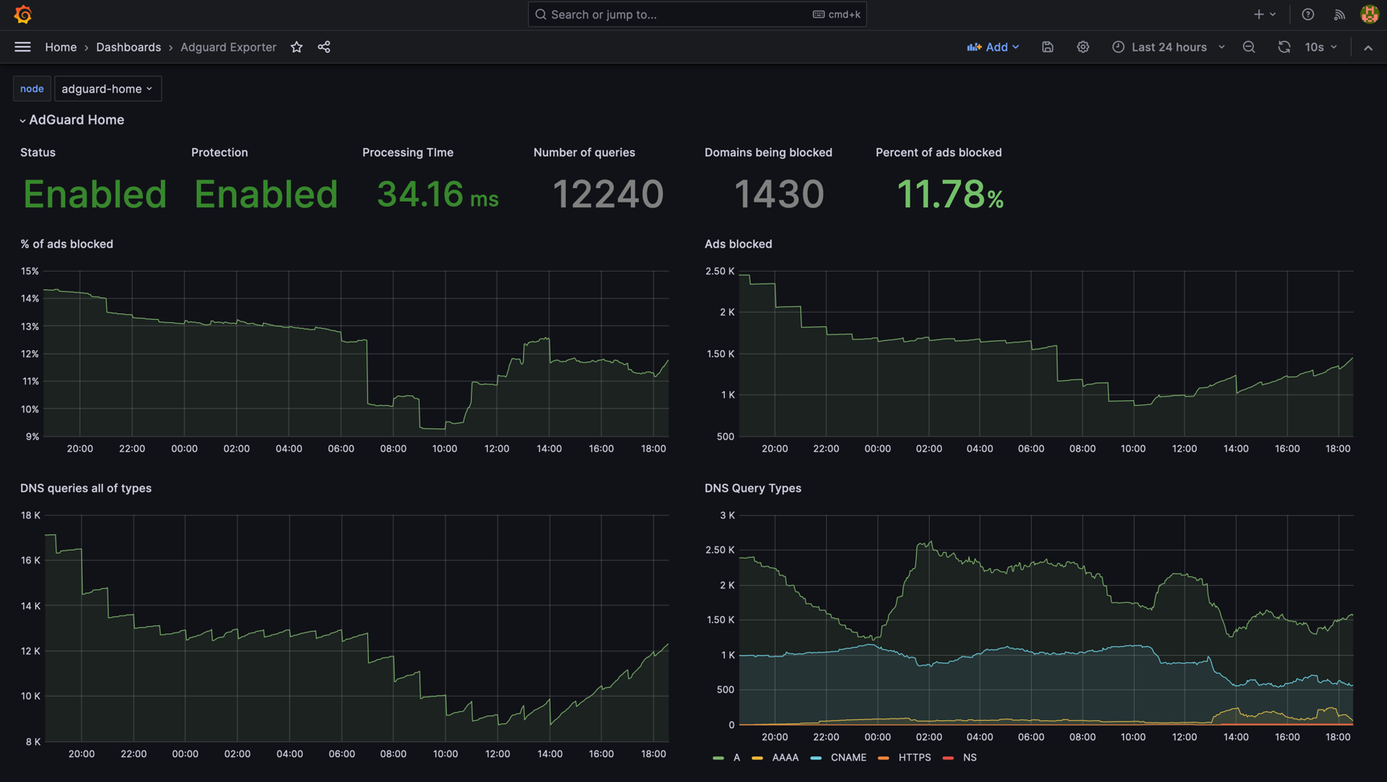The image size is (1387, 782).
Task: Open the % of ads blocked panel title
Action: (x=67, y=244)
